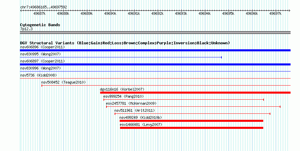Click the DGV Structural Variants track title

[x=125, y=43]
